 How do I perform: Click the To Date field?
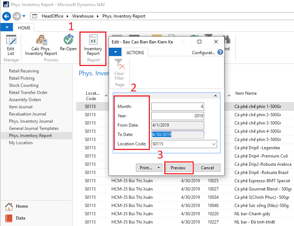(178, 135)
